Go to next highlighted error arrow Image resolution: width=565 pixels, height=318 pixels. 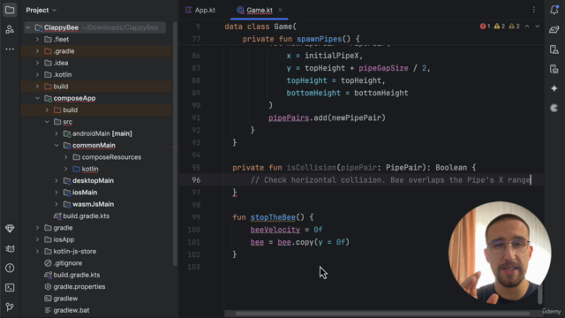538,26
